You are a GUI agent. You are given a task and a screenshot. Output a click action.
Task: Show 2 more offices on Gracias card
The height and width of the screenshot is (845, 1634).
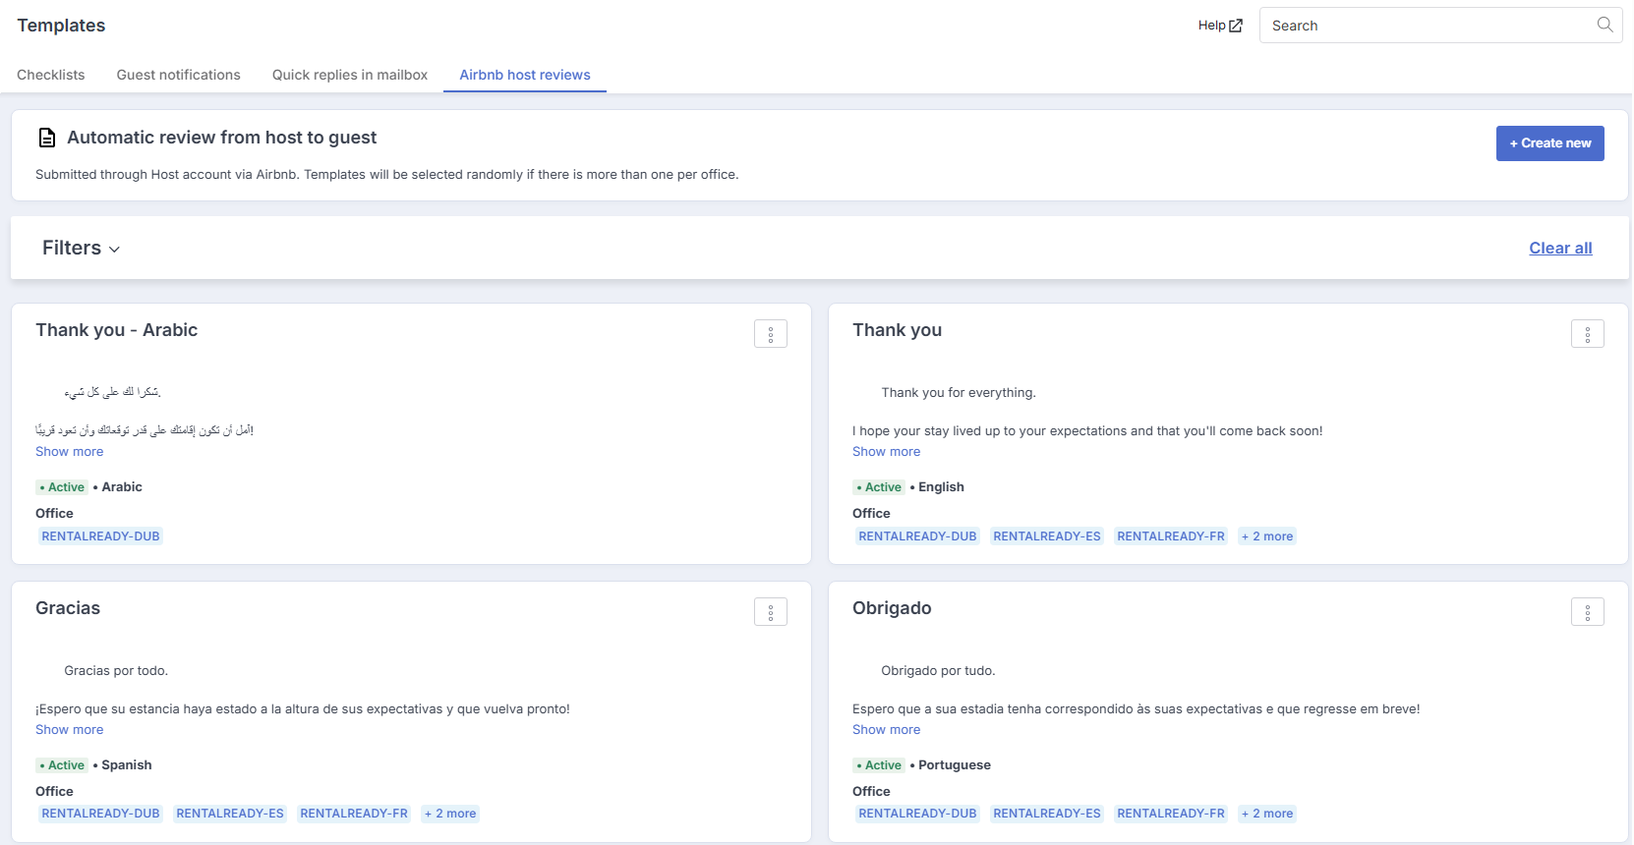pyautogui.click(x=450, y=814)
